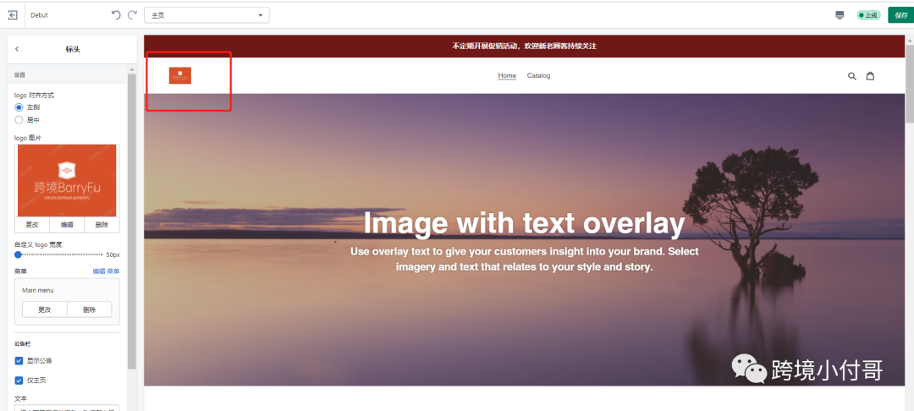Click the 保存 save button

pyautogui.click(x=900, y=15)
